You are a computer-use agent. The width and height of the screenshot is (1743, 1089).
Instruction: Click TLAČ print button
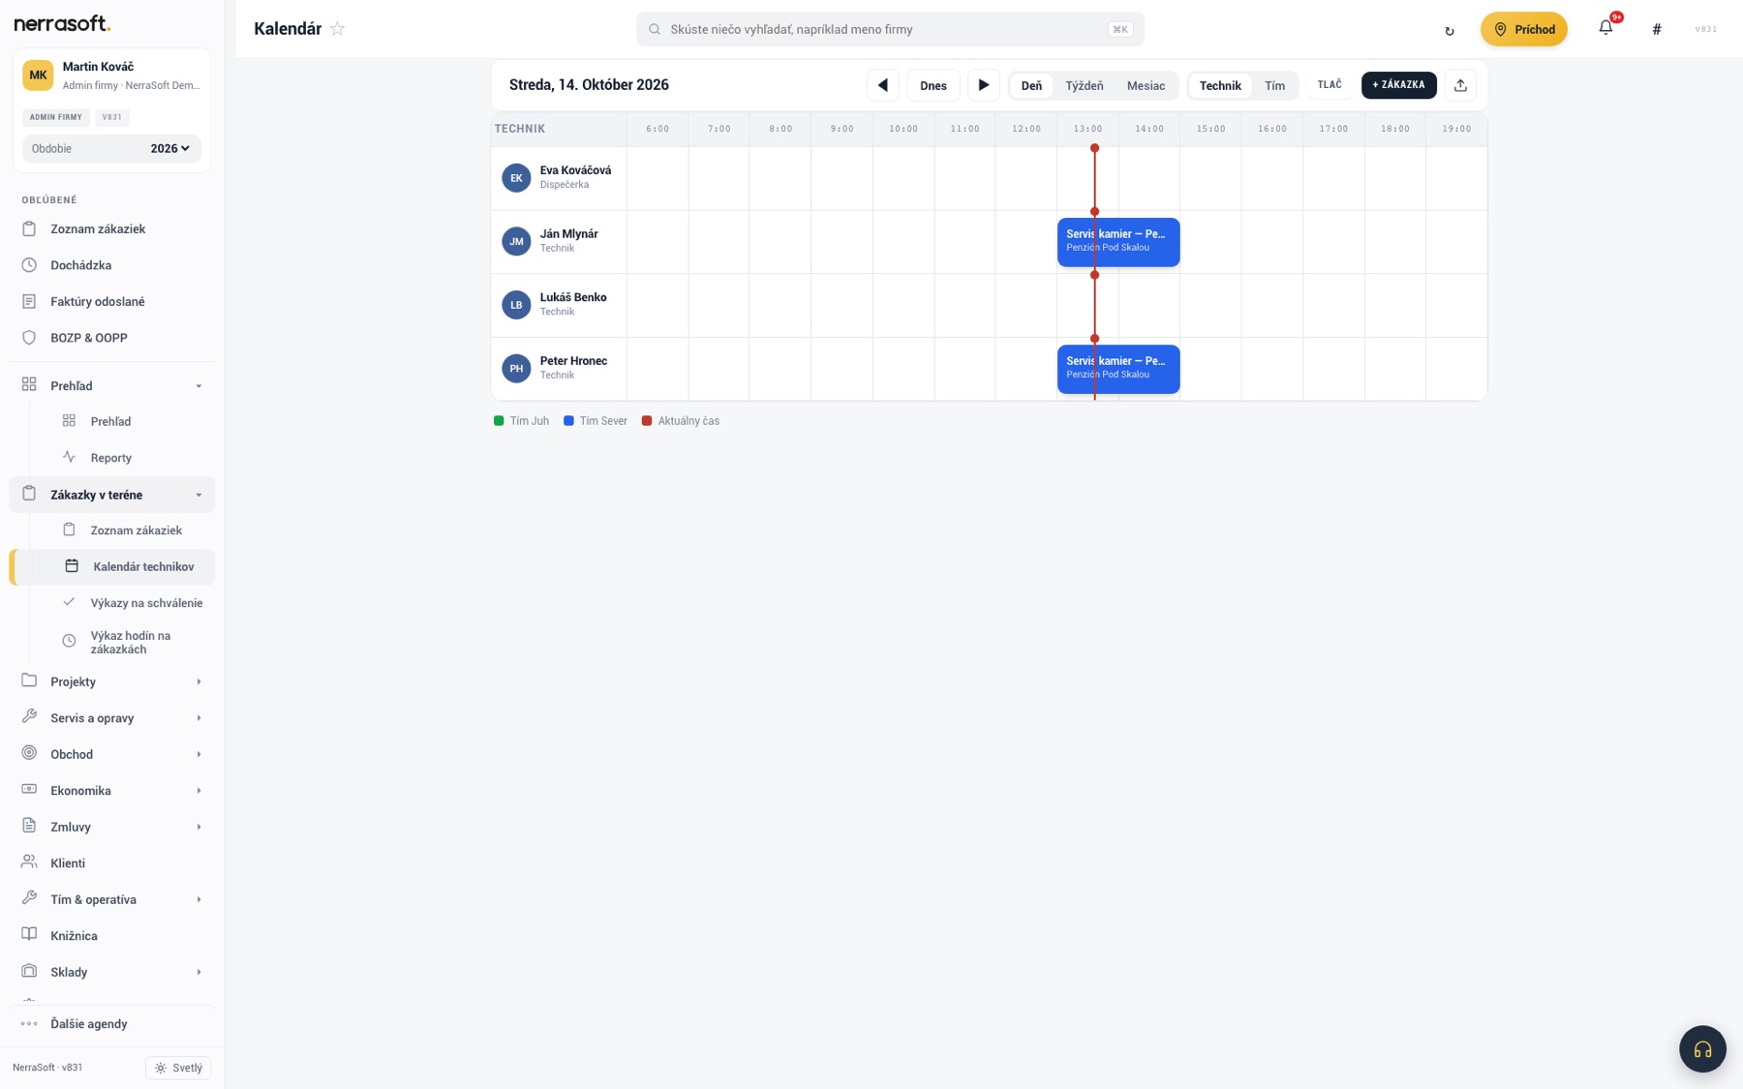[x=1330, y=85]
